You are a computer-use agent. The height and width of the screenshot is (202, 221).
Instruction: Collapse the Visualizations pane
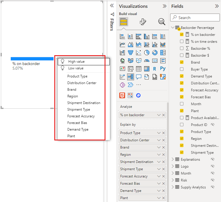coord(164,6)
